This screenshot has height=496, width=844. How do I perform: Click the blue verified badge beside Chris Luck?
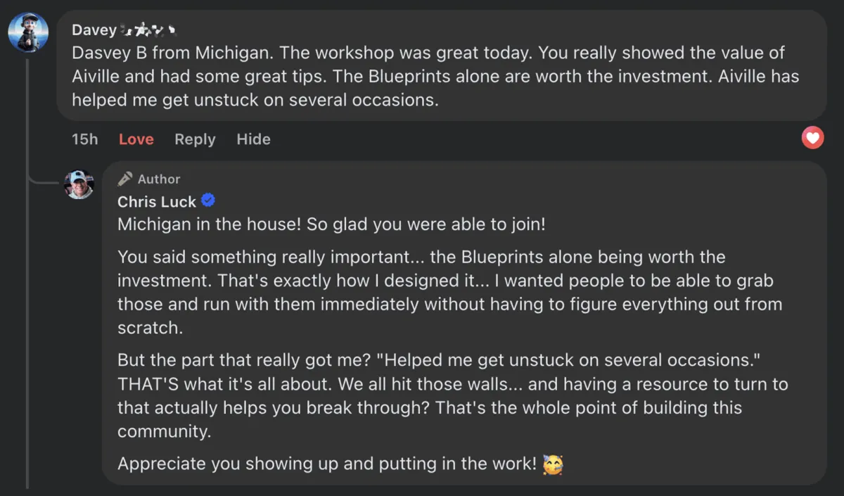click(x=208, y=201)
